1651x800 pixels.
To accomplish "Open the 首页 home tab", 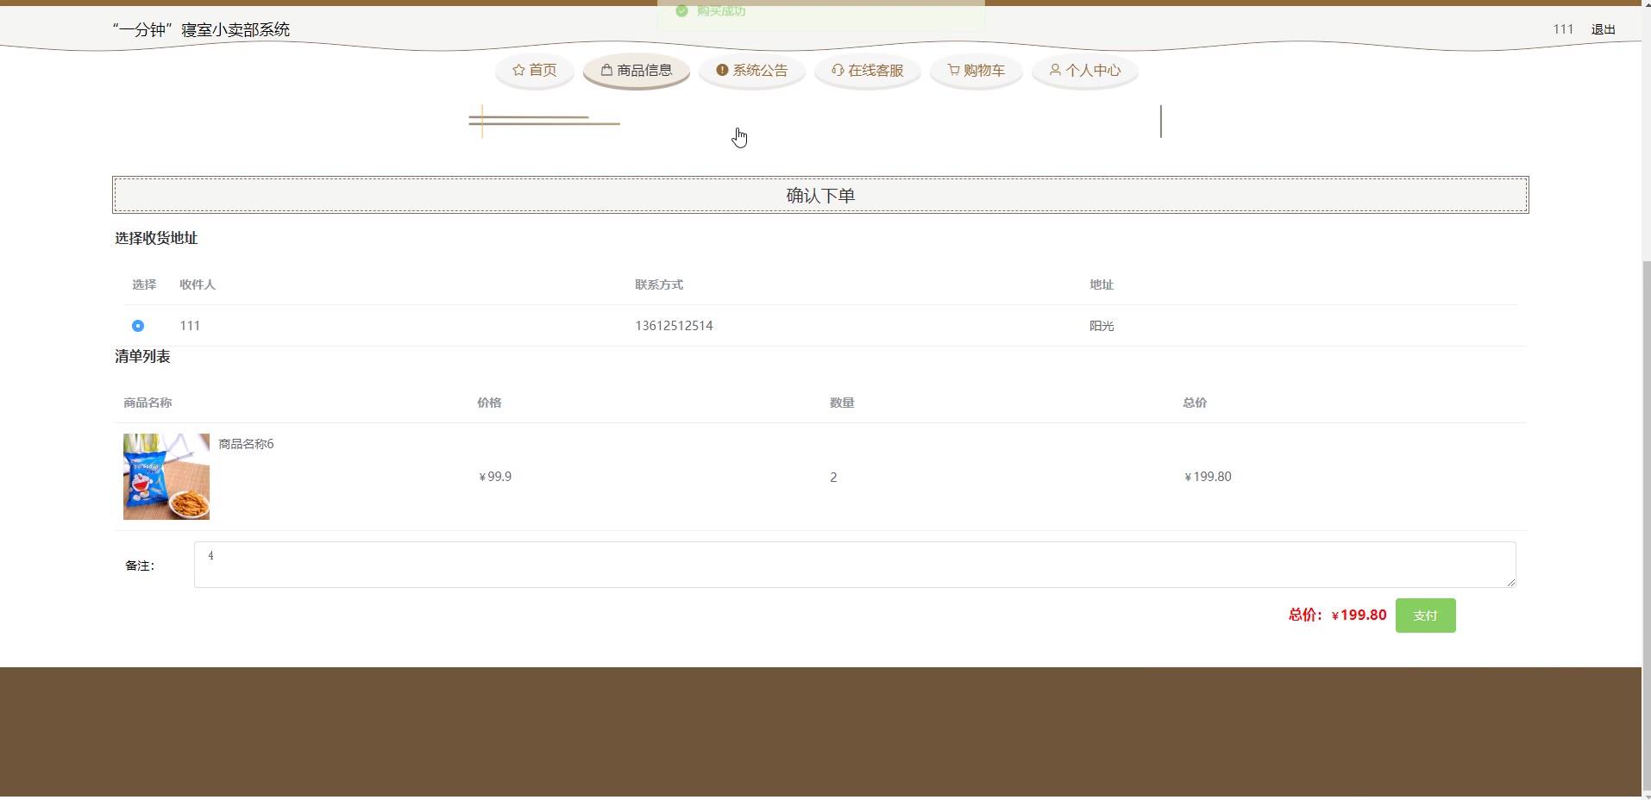I will (x=535, y=71).
